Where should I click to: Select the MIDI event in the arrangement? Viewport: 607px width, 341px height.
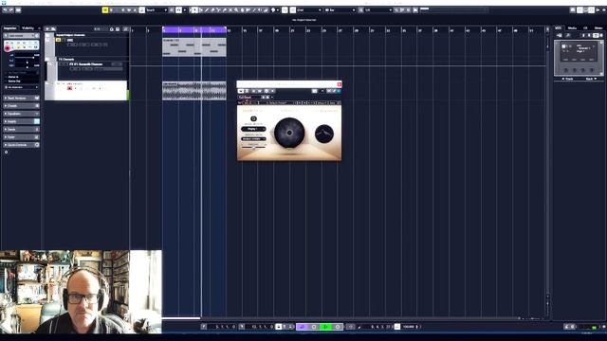tap(194, 47)
